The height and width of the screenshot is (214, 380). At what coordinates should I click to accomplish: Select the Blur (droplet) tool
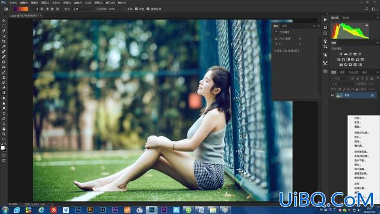coord(4,97)
